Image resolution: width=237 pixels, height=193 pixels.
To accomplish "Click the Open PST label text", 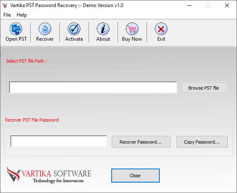I will coord(16,39).
